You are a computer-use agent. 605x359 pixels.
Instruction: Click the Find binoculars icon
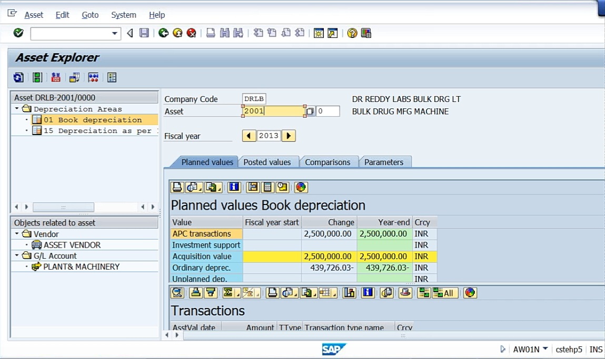coord(224,33)
